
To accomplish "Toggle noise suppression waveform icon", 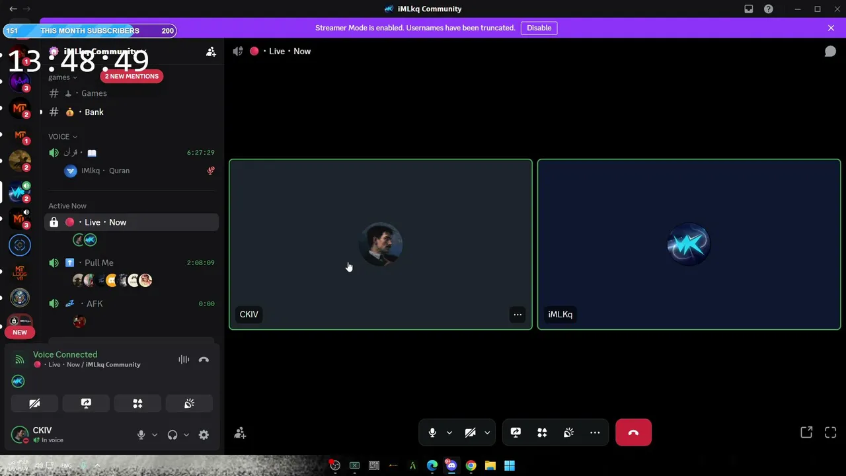I will (x=184, y=360).
